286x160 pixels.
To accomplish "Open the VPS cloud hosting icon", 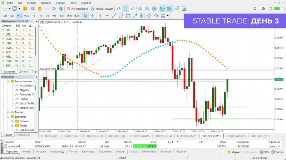I will tap(54, 9).
